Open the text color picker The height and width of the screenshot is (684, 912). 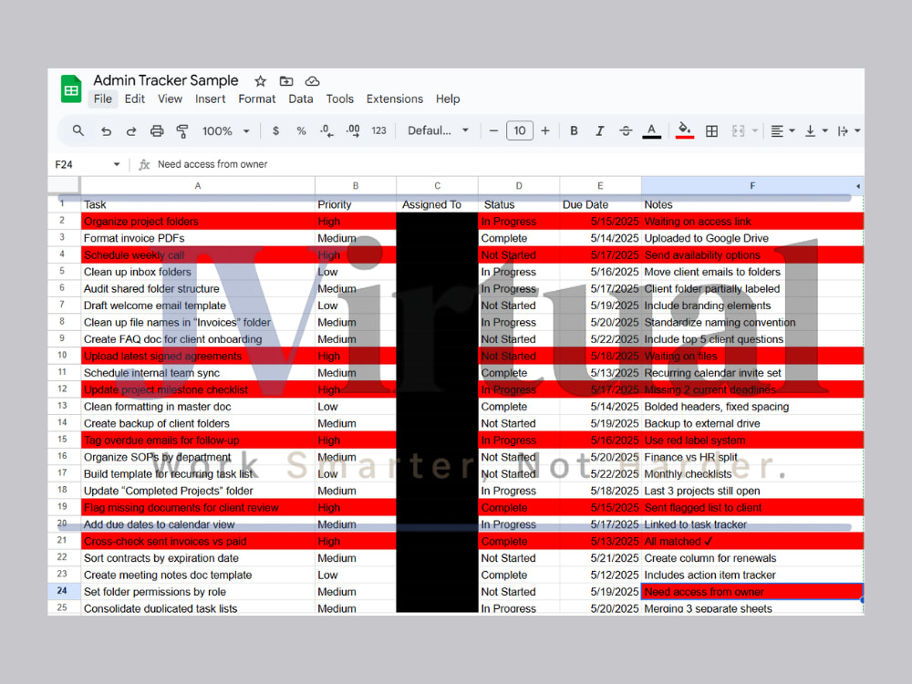coord(651,130)
